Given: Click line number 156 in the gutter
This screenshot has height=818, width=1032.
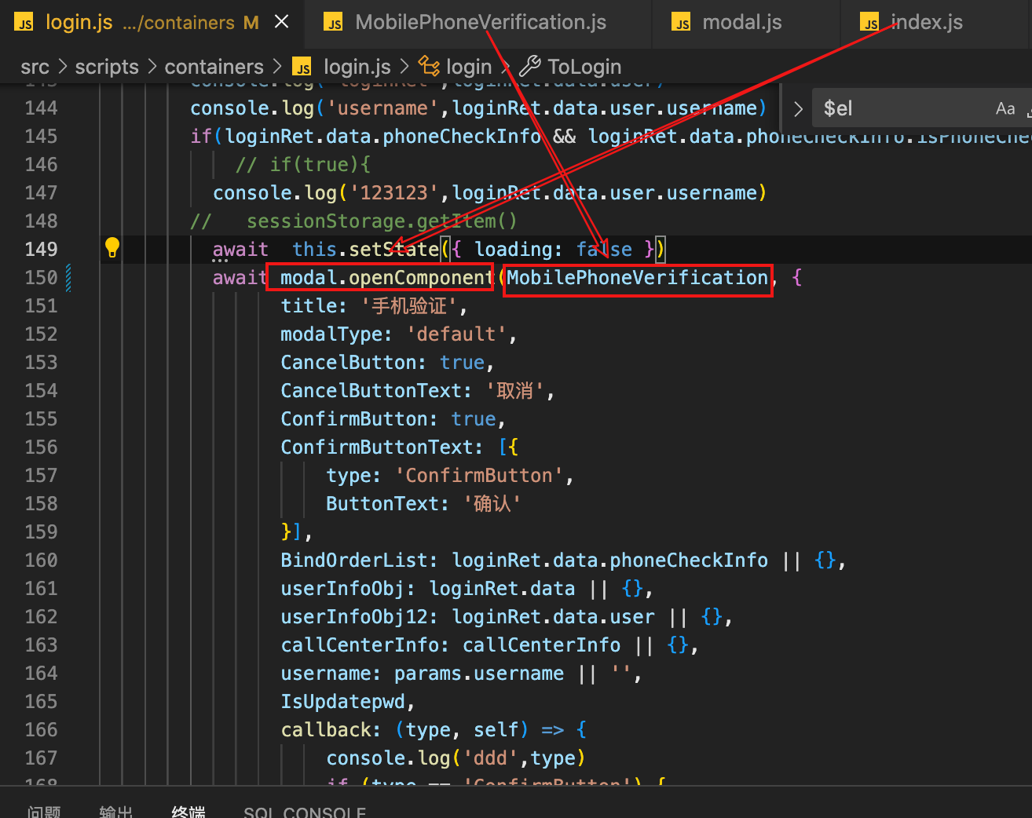Looking at the screenshot, I should [x=41, y=447].
